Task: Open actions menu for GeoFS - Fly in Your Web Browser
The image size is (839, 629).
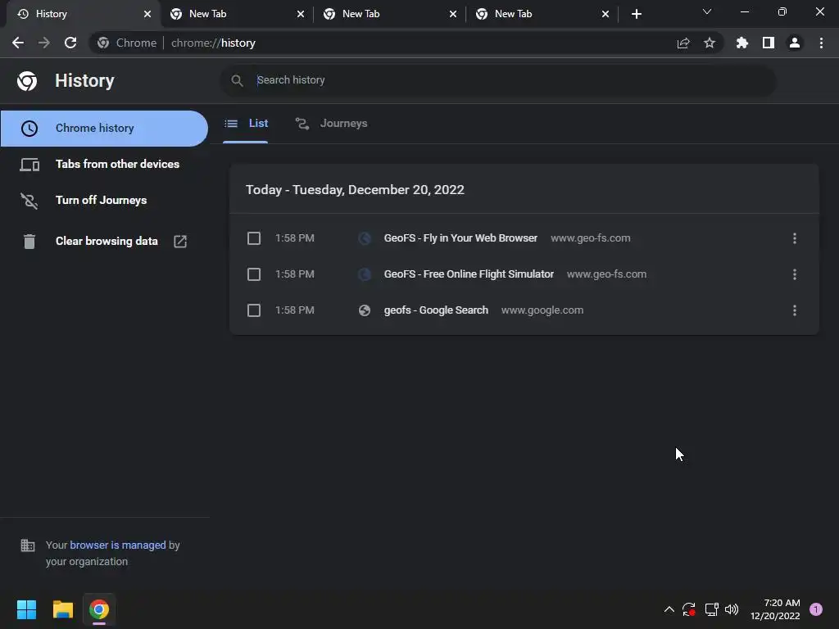Action: 795,238
